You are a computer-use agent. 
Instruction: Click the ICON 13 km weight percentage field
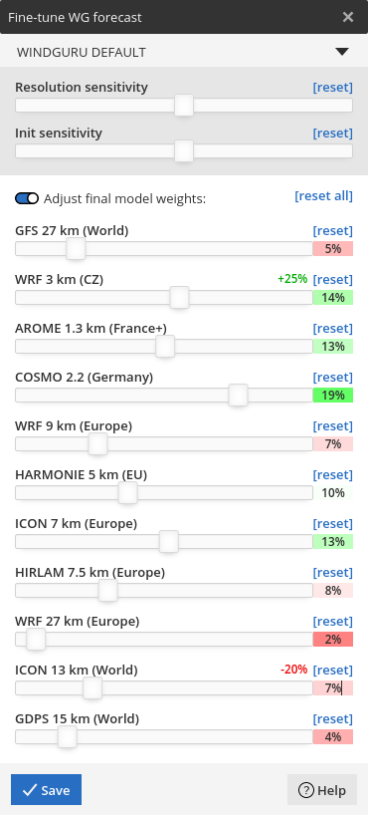pyautogui.click(x=333, y=688)
